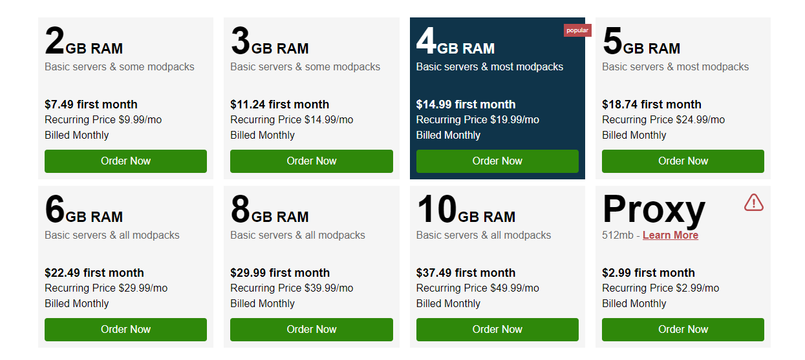The image size is (805, 360).
Task: Click Recurring Price $2.99/mo on Proxy card
Action: [660, 288]
